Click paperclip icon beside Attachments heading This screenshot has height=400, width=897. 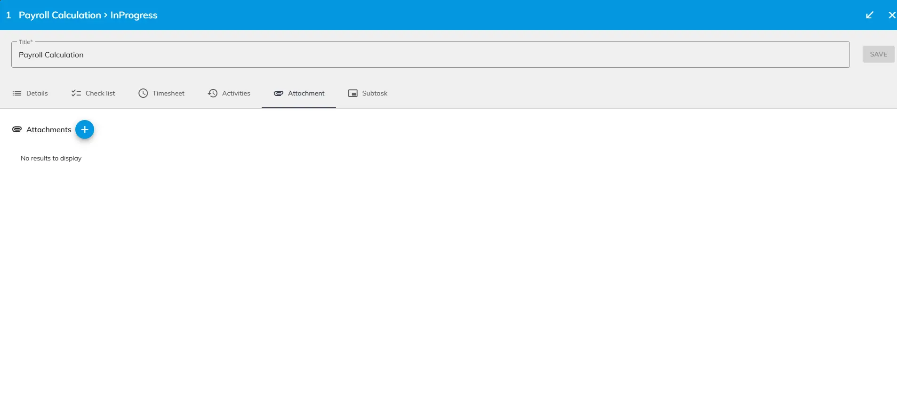tap(17, 129)
